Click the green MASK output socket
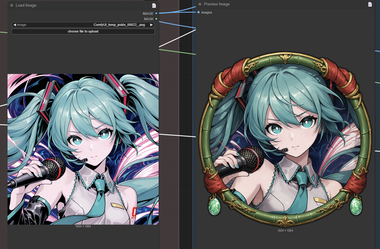 pos(156,19)
